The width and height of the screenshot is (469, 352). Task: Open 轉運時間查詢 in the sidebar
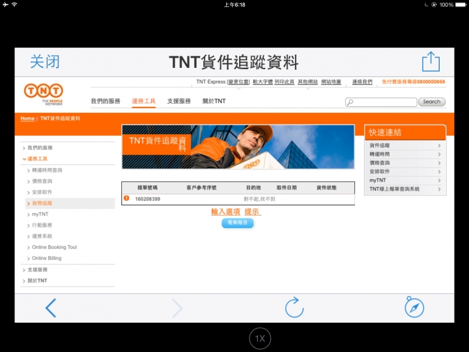[47, 170]
